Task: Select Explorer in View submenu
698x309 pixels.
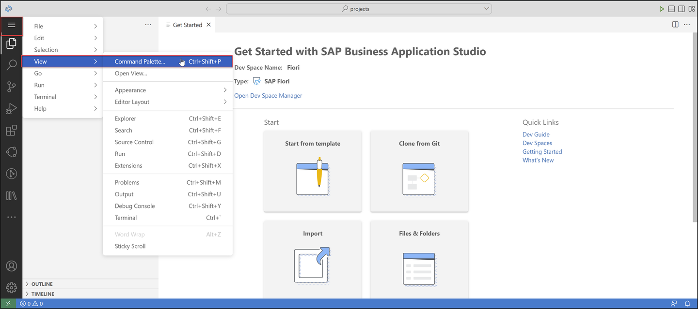Action: 168,118
